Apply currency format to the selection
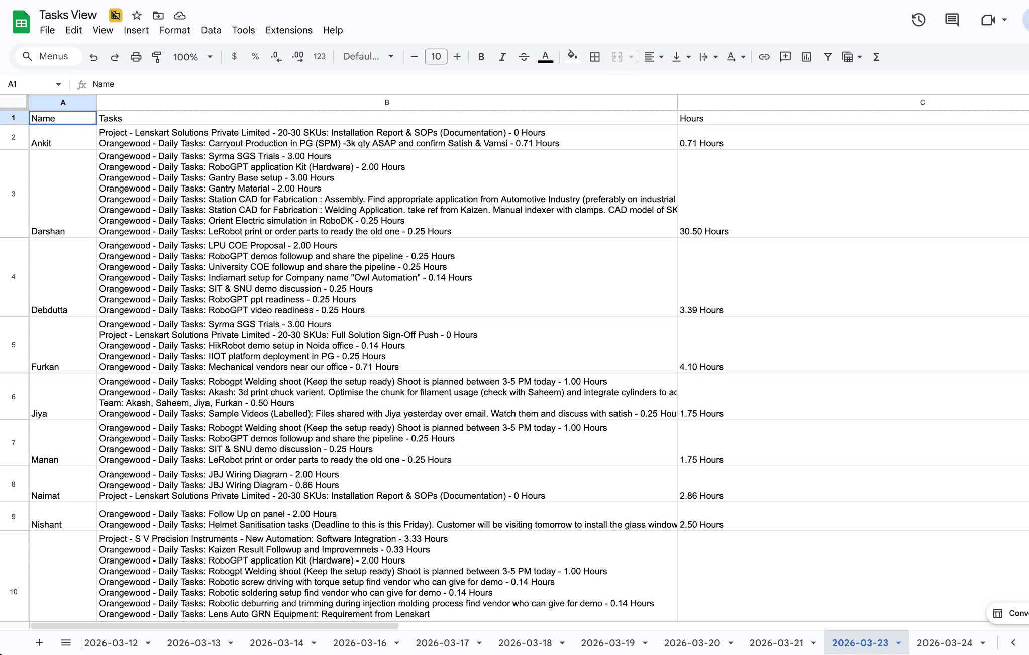1029x655 pixels. (234, 56)
